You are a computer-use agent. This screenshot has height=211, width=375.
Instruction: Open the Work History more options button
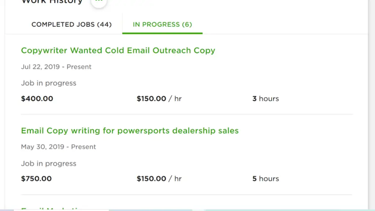tap(99, 3)
